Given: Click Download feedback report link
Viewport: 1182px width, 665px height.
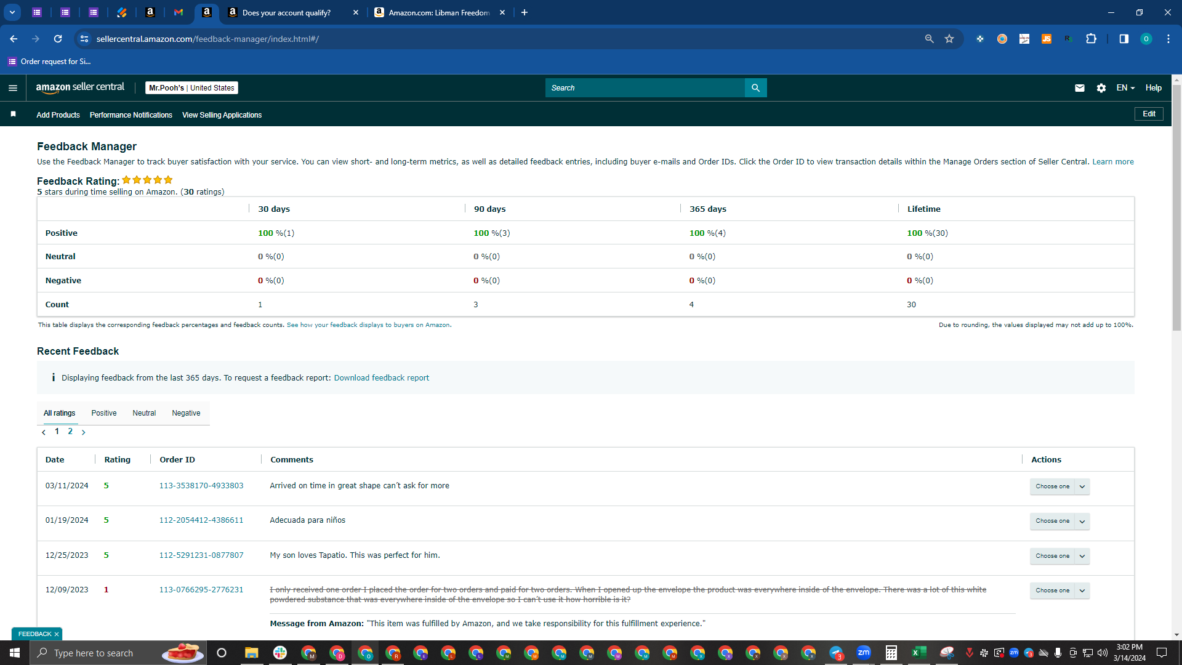Looking at the screenshot, I should [x=382, y=378].
